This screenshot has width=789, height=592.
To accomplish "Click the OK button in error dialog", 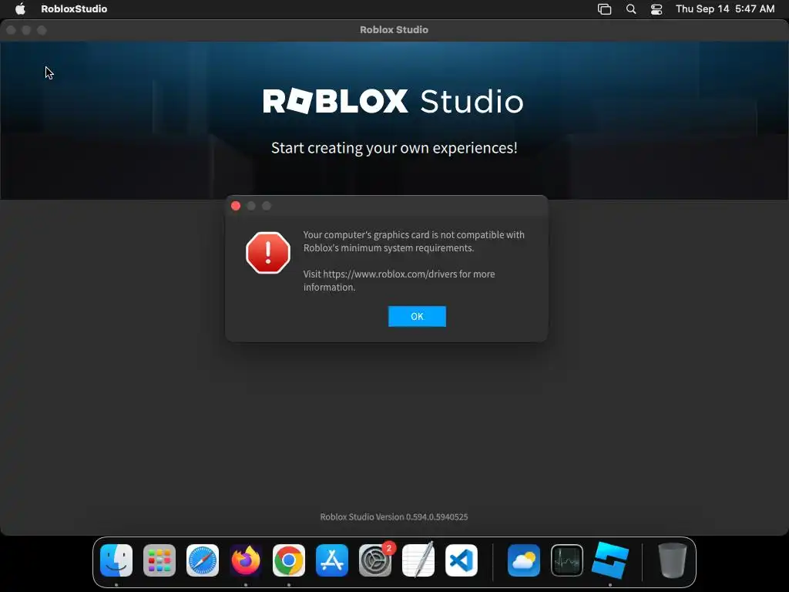I will [x=417, y=316].
